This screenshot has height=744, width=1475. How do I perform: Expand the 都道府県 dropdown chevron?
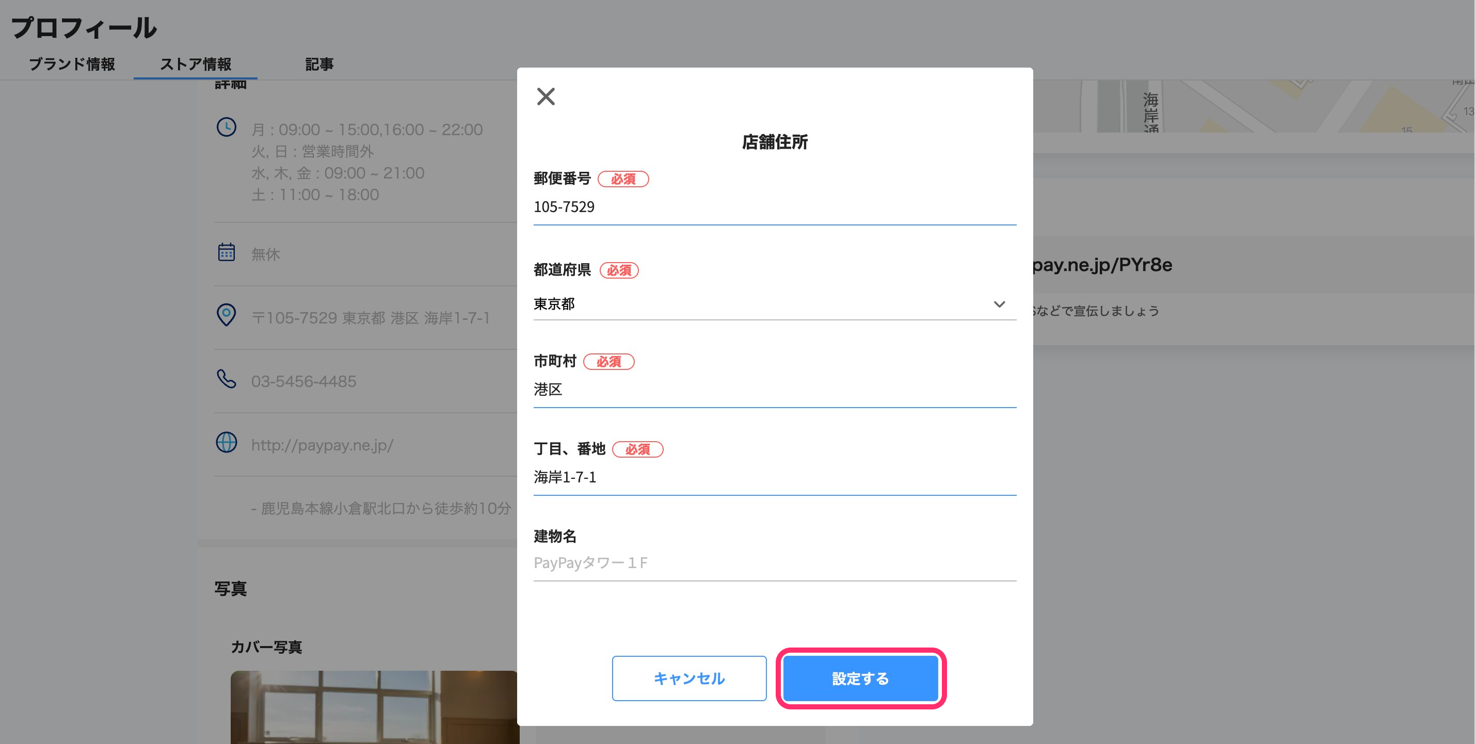point(999,304)
